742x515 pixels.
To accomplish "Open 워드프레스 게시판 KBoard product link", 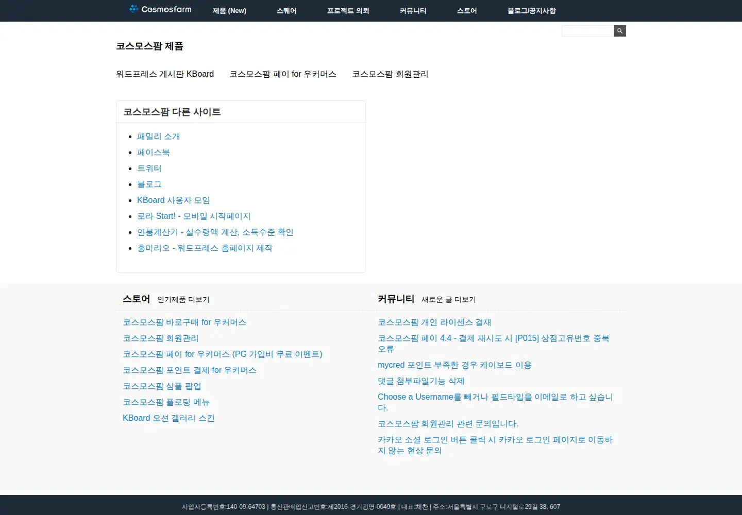I will pos(165,74).
